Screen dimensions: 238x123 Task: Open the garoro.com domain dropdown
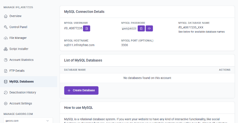point(28,121)
